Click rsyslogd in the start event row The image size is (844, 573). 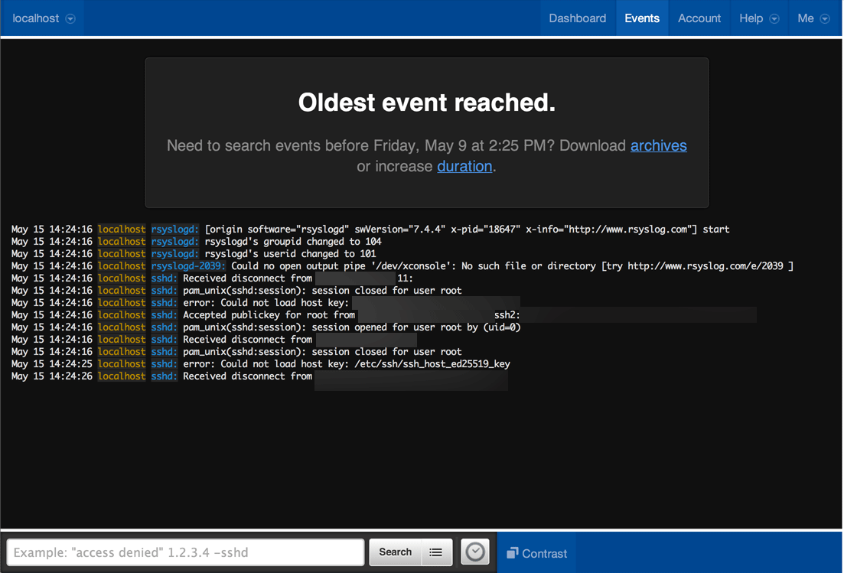[174, 230]
